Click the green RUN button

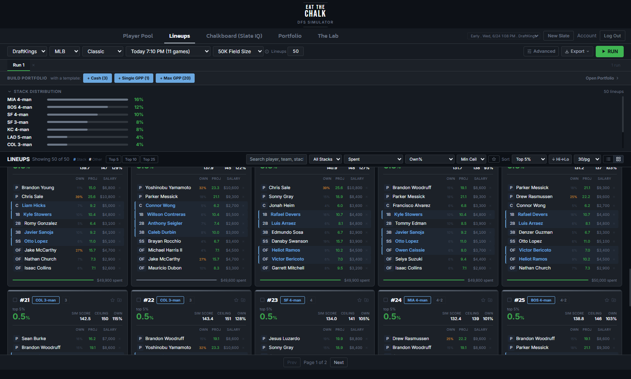tap(610, 52)
